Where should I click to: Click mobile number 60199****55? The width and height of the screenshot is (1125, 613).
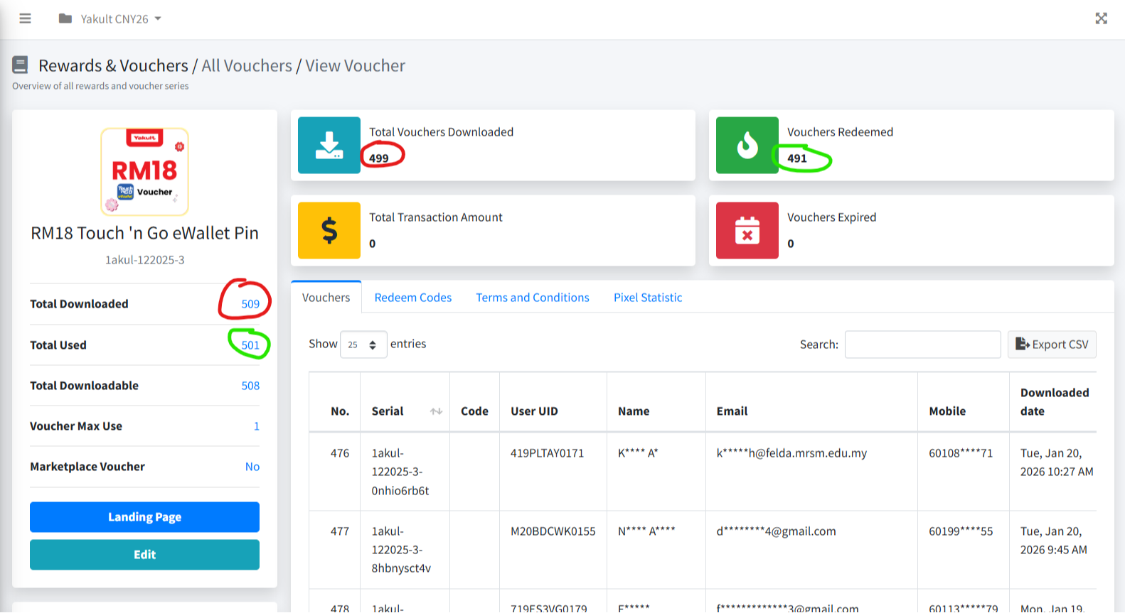pyautogui.click(x=961, y=531)
